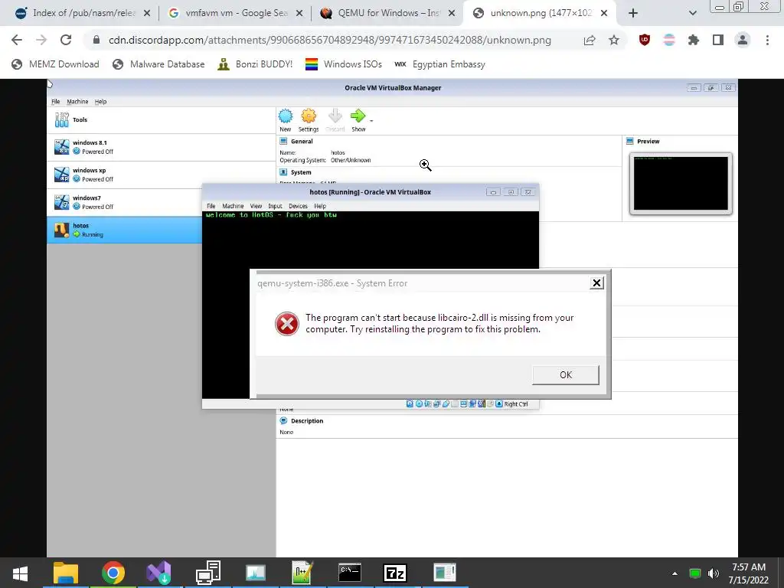Open the MEMZ Download bookmark
This screenshot has width=784, height=588.
click(55, 64)
